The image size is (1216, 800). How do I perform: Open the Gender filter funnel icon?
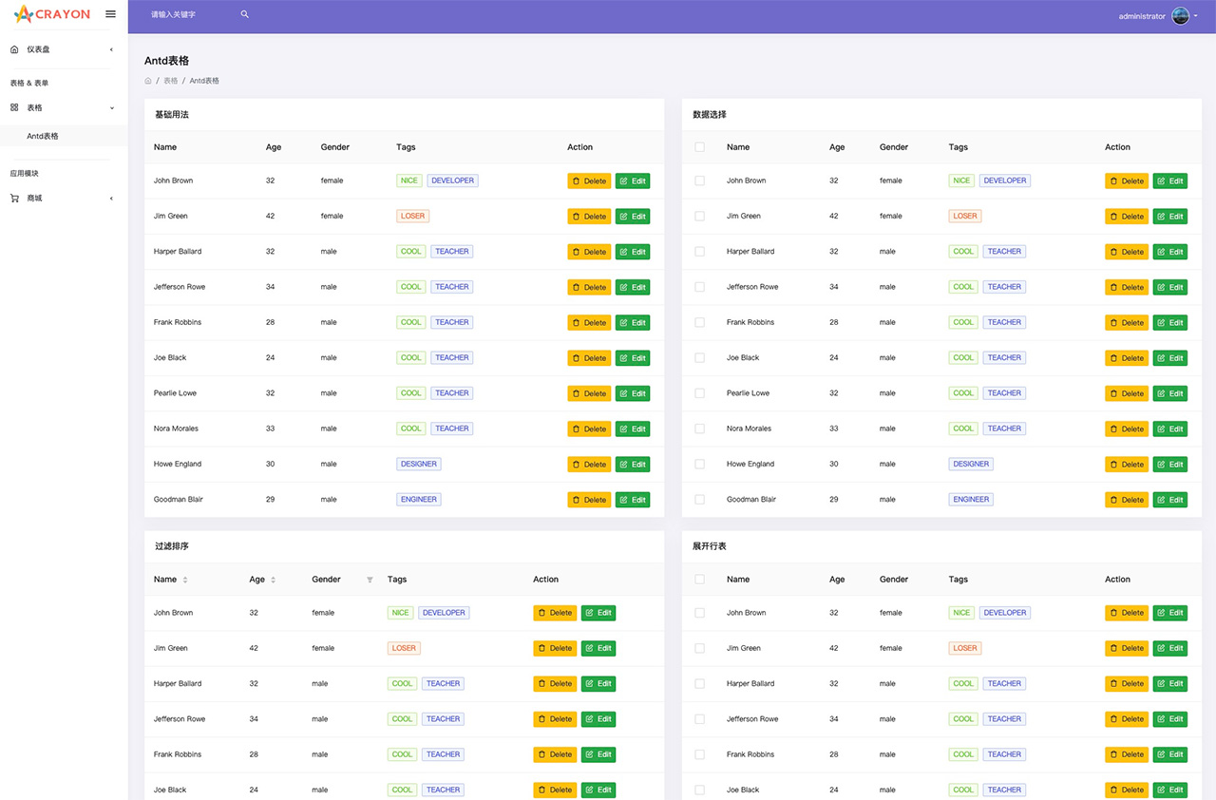[x=370, y=580]
